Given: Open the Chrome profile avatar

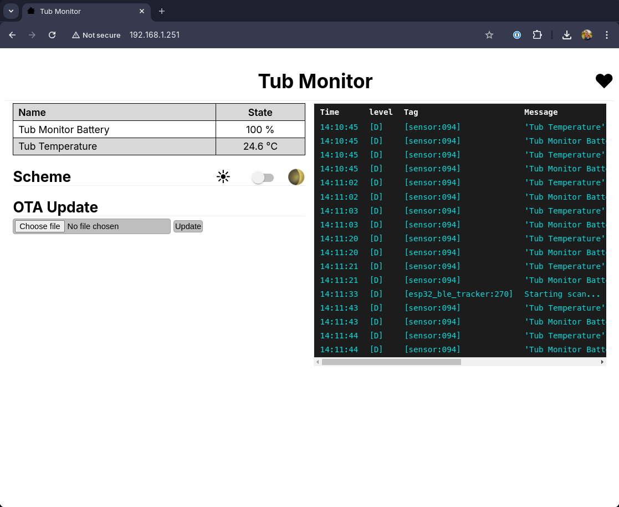Looking at the screenshot, I should pos(587,35).
